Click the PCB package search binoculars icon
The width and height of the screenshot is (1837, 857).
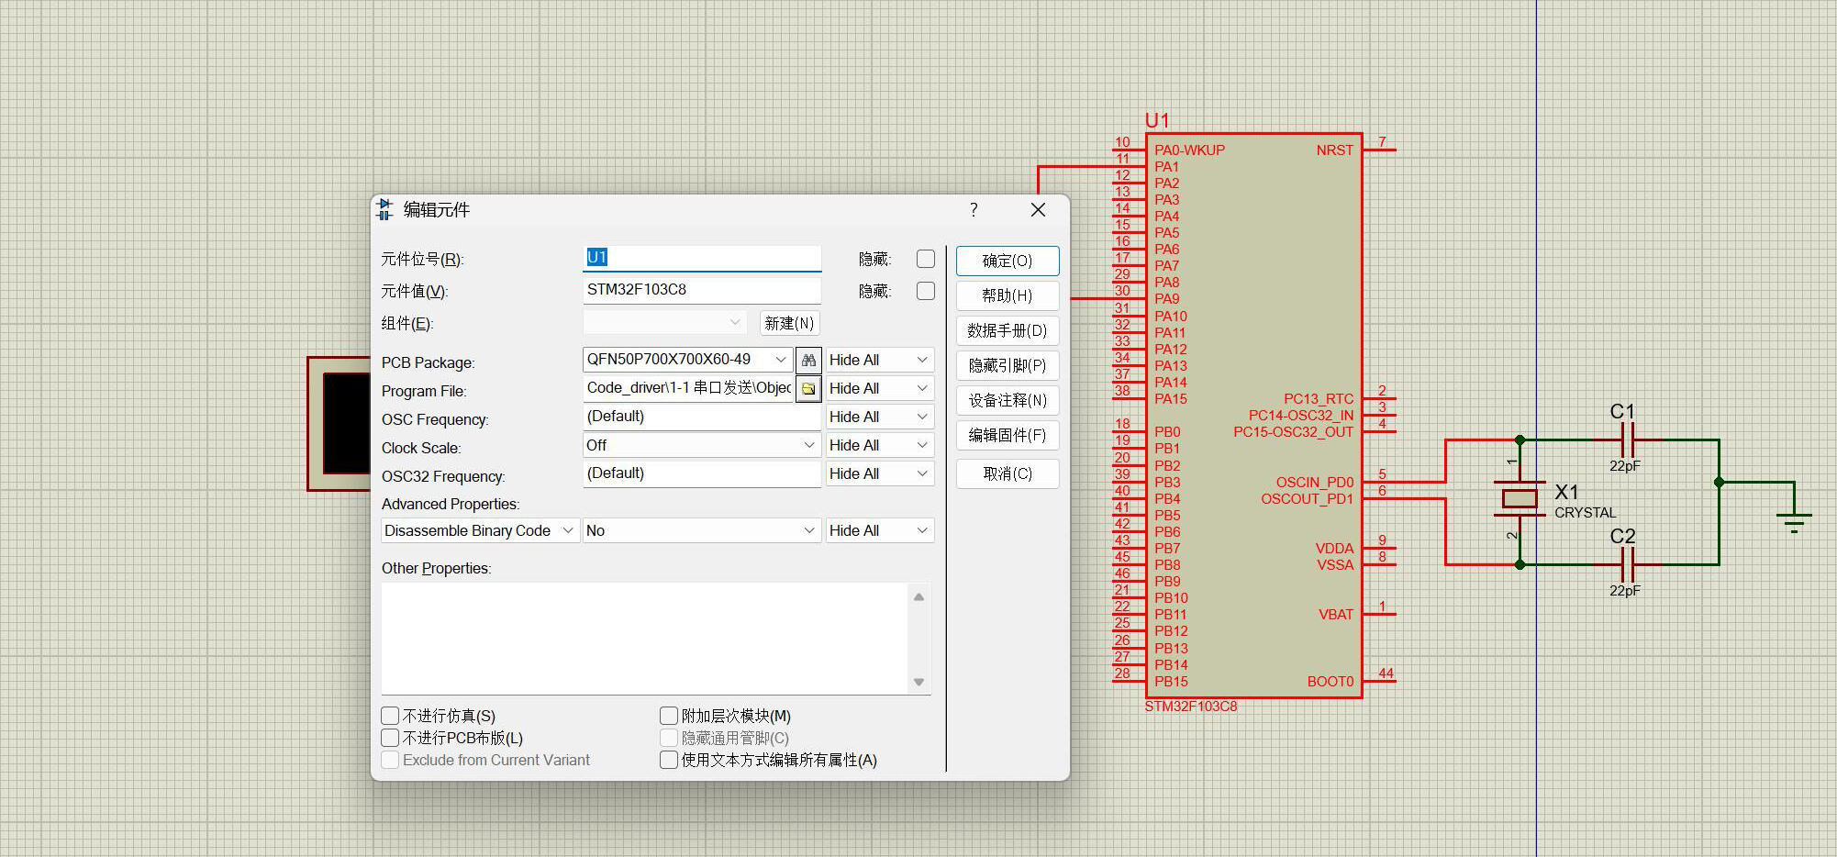[808, 360]
